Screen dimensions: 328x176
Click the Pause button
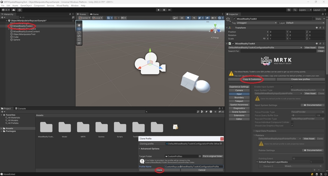(x=164, y=10)
